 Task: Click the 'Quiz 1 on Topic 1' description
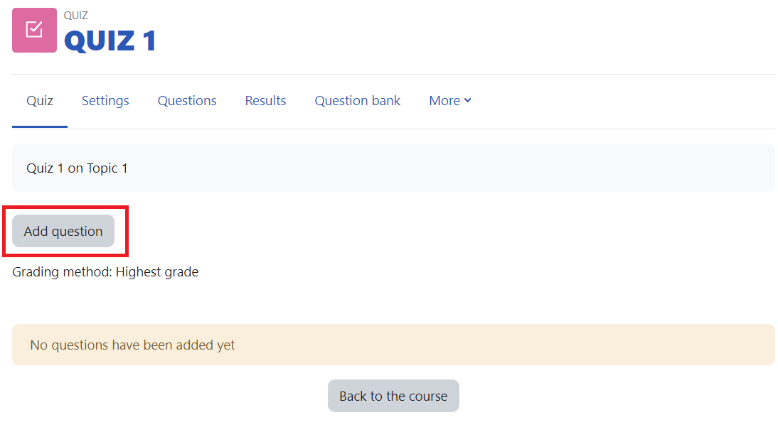pyautogui.click(x=77, y=168)
